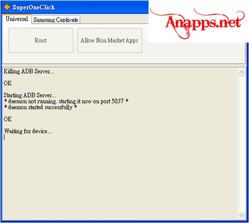
Task: Click the log scrollbar up arrow
Action: (241, 72)
